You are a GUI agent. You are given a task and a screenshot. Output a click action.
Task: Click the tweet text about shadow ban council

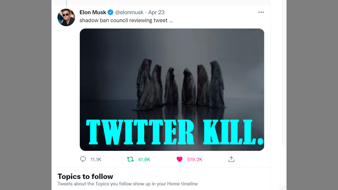click(x=126, y=21)
